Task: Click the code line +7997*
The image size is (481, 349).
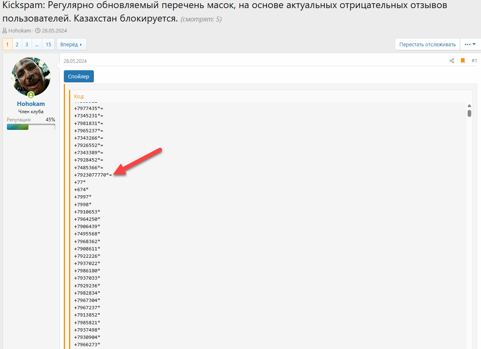Action: pyautogui.click(x=83, y=197)
